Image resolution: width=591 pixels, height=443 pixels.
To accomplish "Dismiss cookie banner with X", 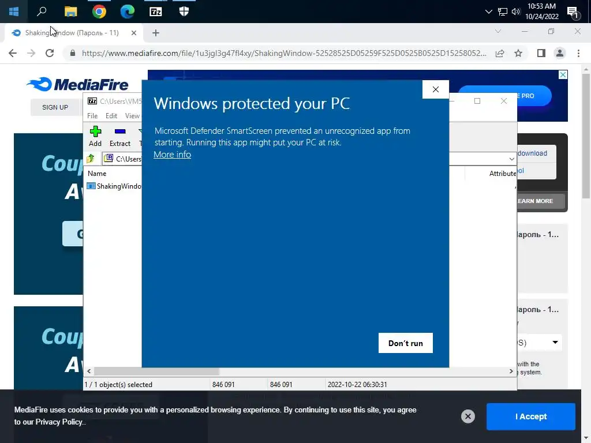I will click(x=467, y=416).
